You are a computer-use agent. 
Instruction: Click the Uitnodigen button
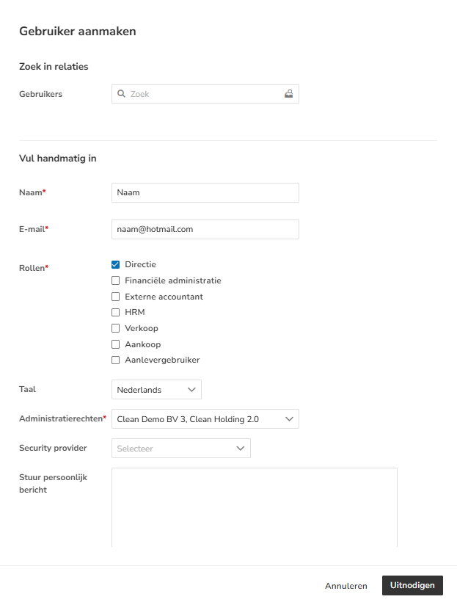tap(412, 586)
